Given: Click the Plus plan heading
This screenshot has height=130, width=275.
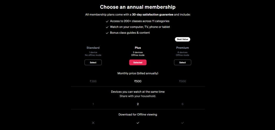Looking at the screenshot, I should 138,48.
